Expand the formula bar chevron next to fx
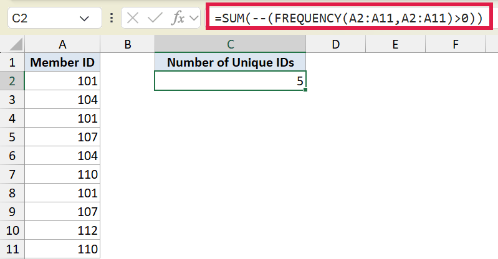498x259 pixels. 194,19
